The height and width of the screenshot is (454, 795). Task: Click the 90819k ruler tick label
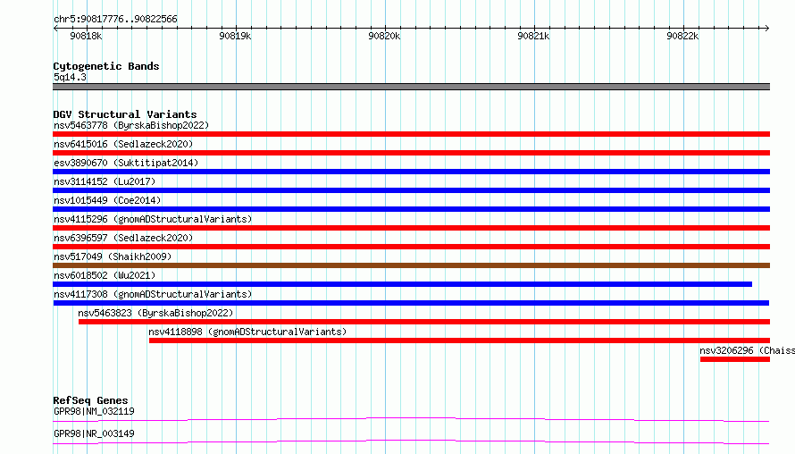pyautogui.click(x=235, y=36)
